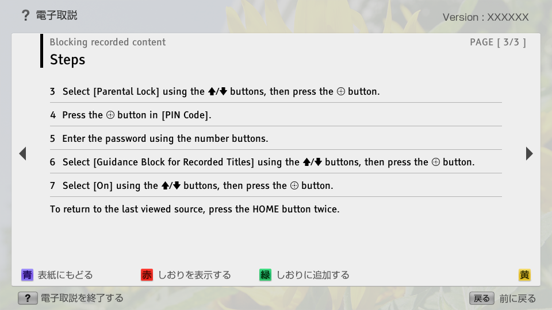Screen dimensions: 552x310
Task: Select 表紙にもどる to return to cover
Action: (65, 275)
